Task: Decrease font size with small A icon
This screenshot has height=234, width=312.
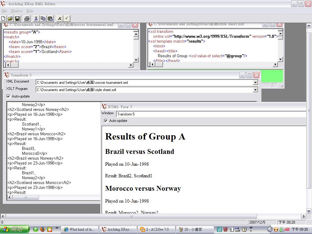Action: [67, 19]
